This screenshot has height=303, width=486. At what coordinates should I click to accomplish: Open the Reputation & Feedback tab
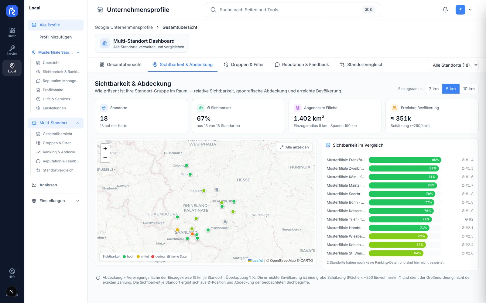tap(302, 65)
